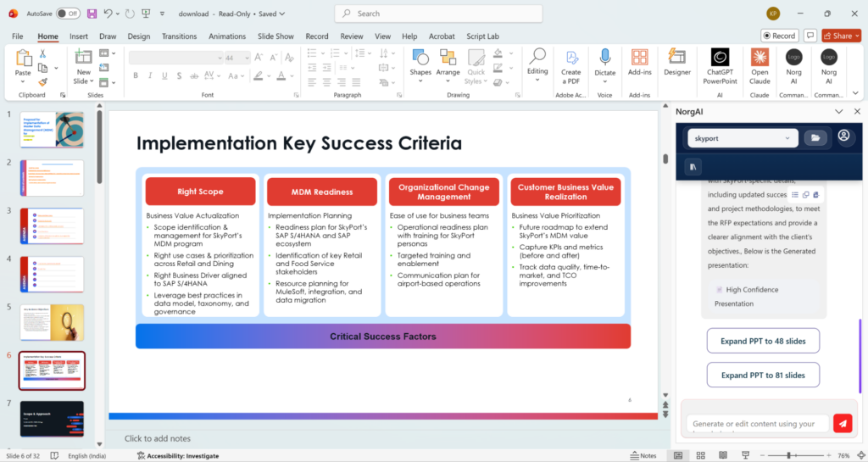The image size is (868, 462).
Task: Click Expand PPT to 81 slides
Action: click(x=763, y=375)
